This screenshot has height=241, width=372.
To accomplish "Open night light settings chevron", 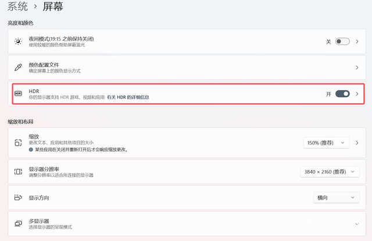I will point(357,41).
